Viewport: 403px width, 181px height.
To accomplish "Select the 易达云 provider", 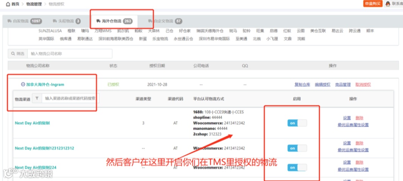I will pyautogui.click(x=337, y=31).
